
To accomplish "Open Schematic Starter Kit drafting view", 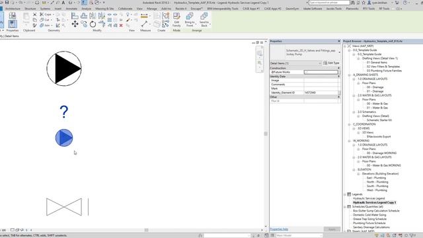I will 379,120.
